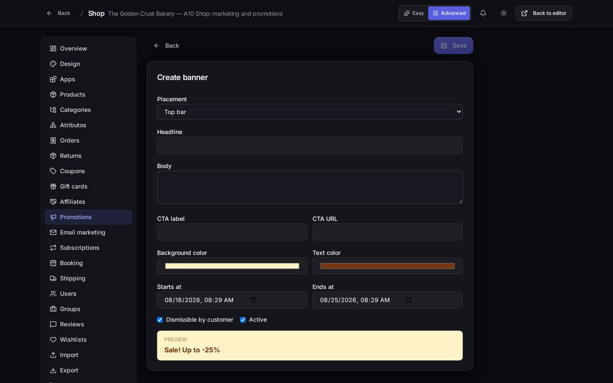Click the Orders receipt icon
Screen dimensions: 613x383
point(53,140)
